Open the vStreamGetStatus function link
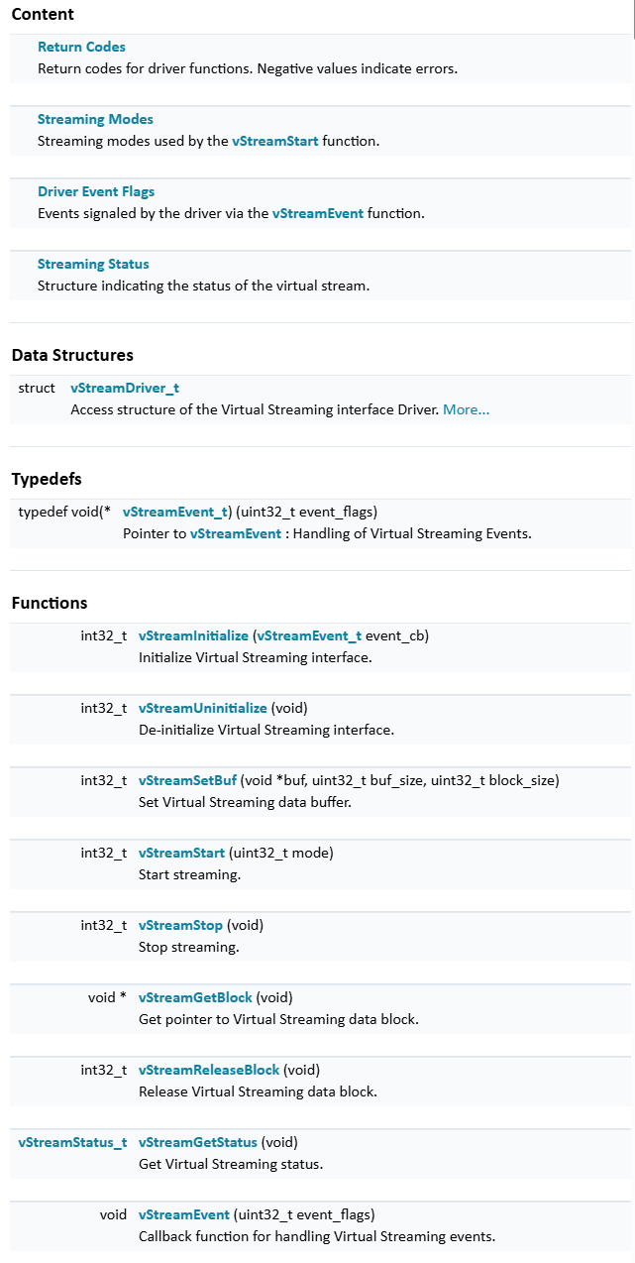The image size is (635, 1263). (x=197, y=1142)
